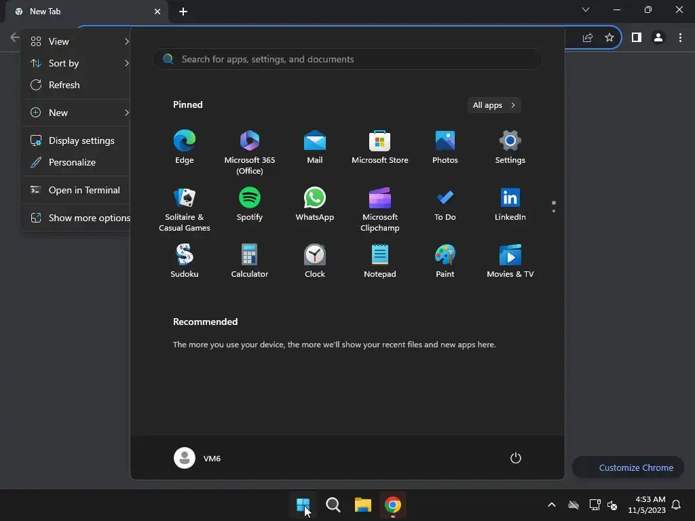This screenshot has height=521, width=695.
Task: Click the All apps button
Action: (x=494, y=105)
